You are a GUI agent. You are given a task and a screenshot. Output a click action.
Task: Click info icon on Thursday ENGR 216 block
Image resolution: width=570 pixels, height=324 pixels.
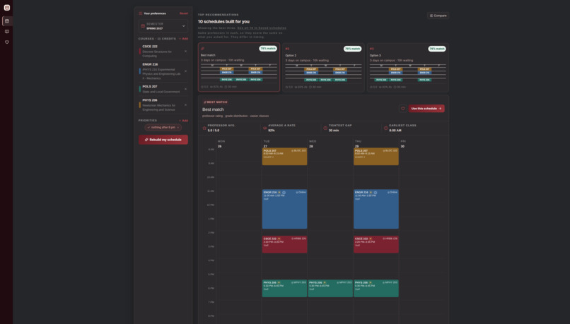coord(376,193)
